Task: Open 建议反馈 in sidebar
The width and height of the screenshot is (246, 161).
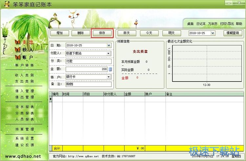Action: coord(25,145)
